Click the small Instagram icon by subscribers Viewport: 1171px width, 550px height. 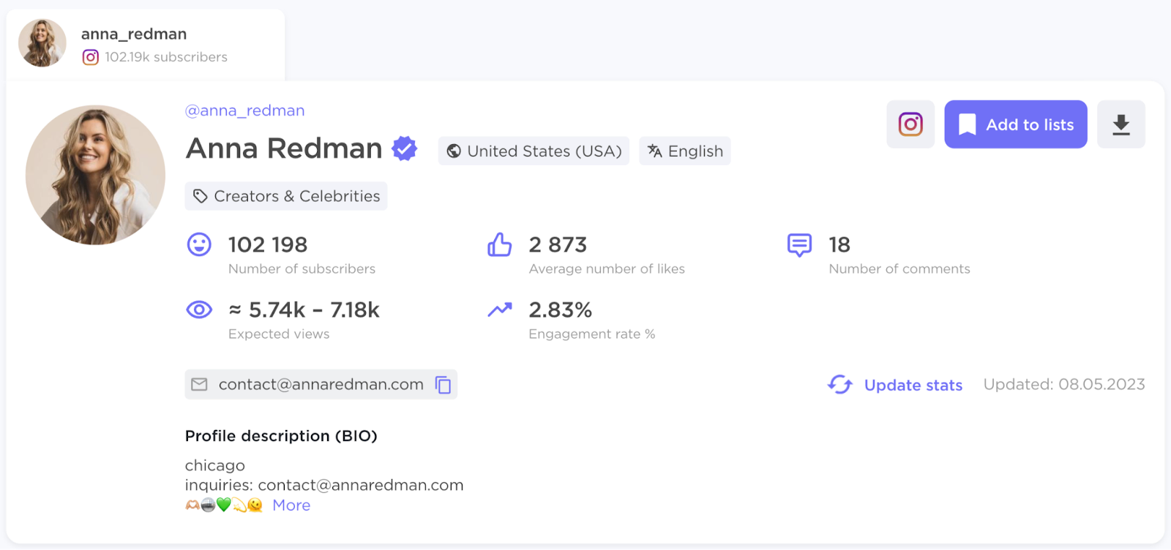click(x=90, y=57)
